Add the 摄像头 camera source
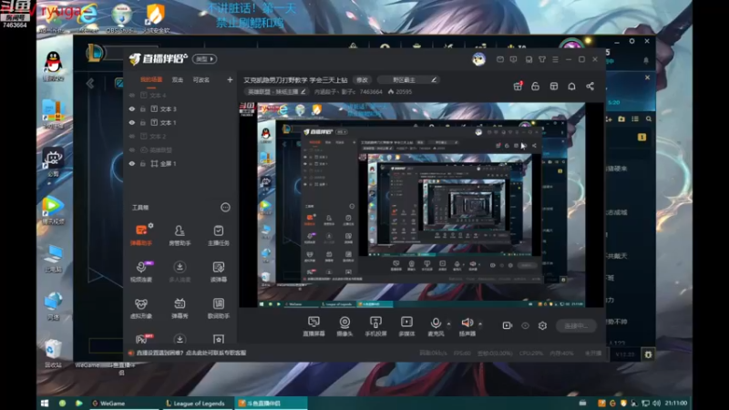The width and height of the screenshot is (729, 410). 344,326
